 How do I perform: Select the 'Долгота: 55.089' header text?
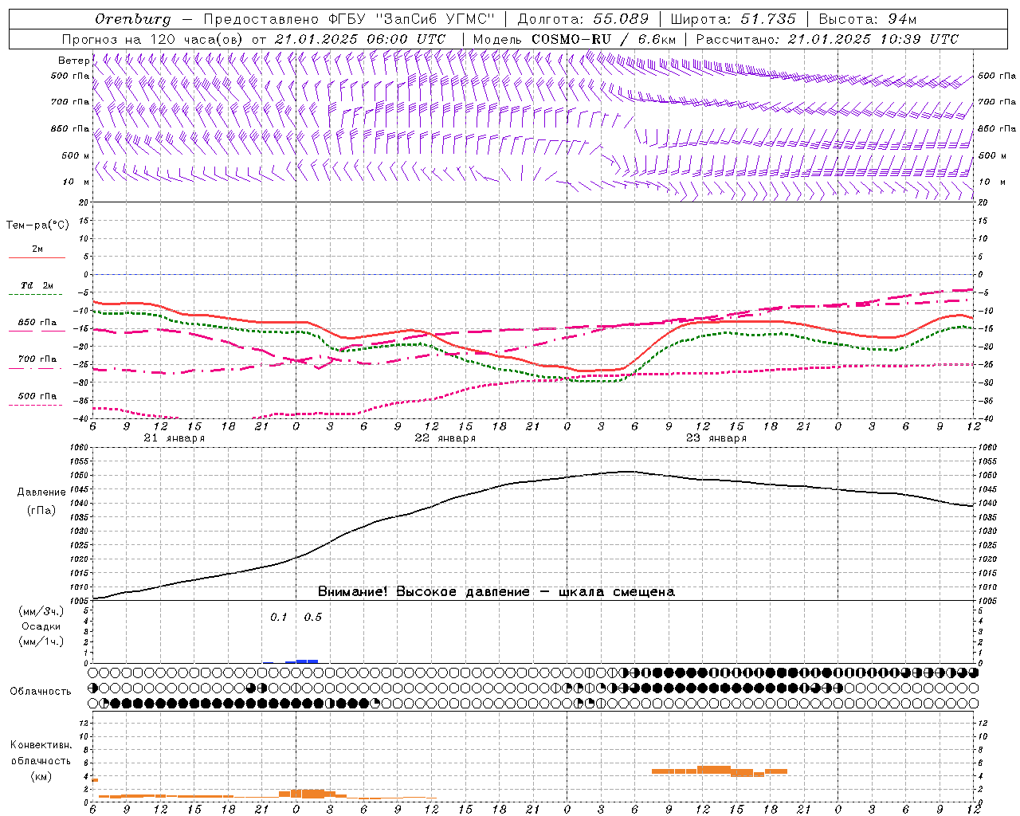(583, 19)
